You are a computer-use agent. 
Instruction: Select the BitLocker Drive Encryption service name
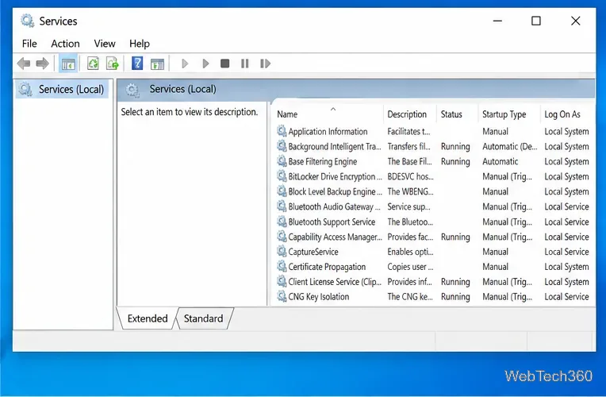(335, 177)
